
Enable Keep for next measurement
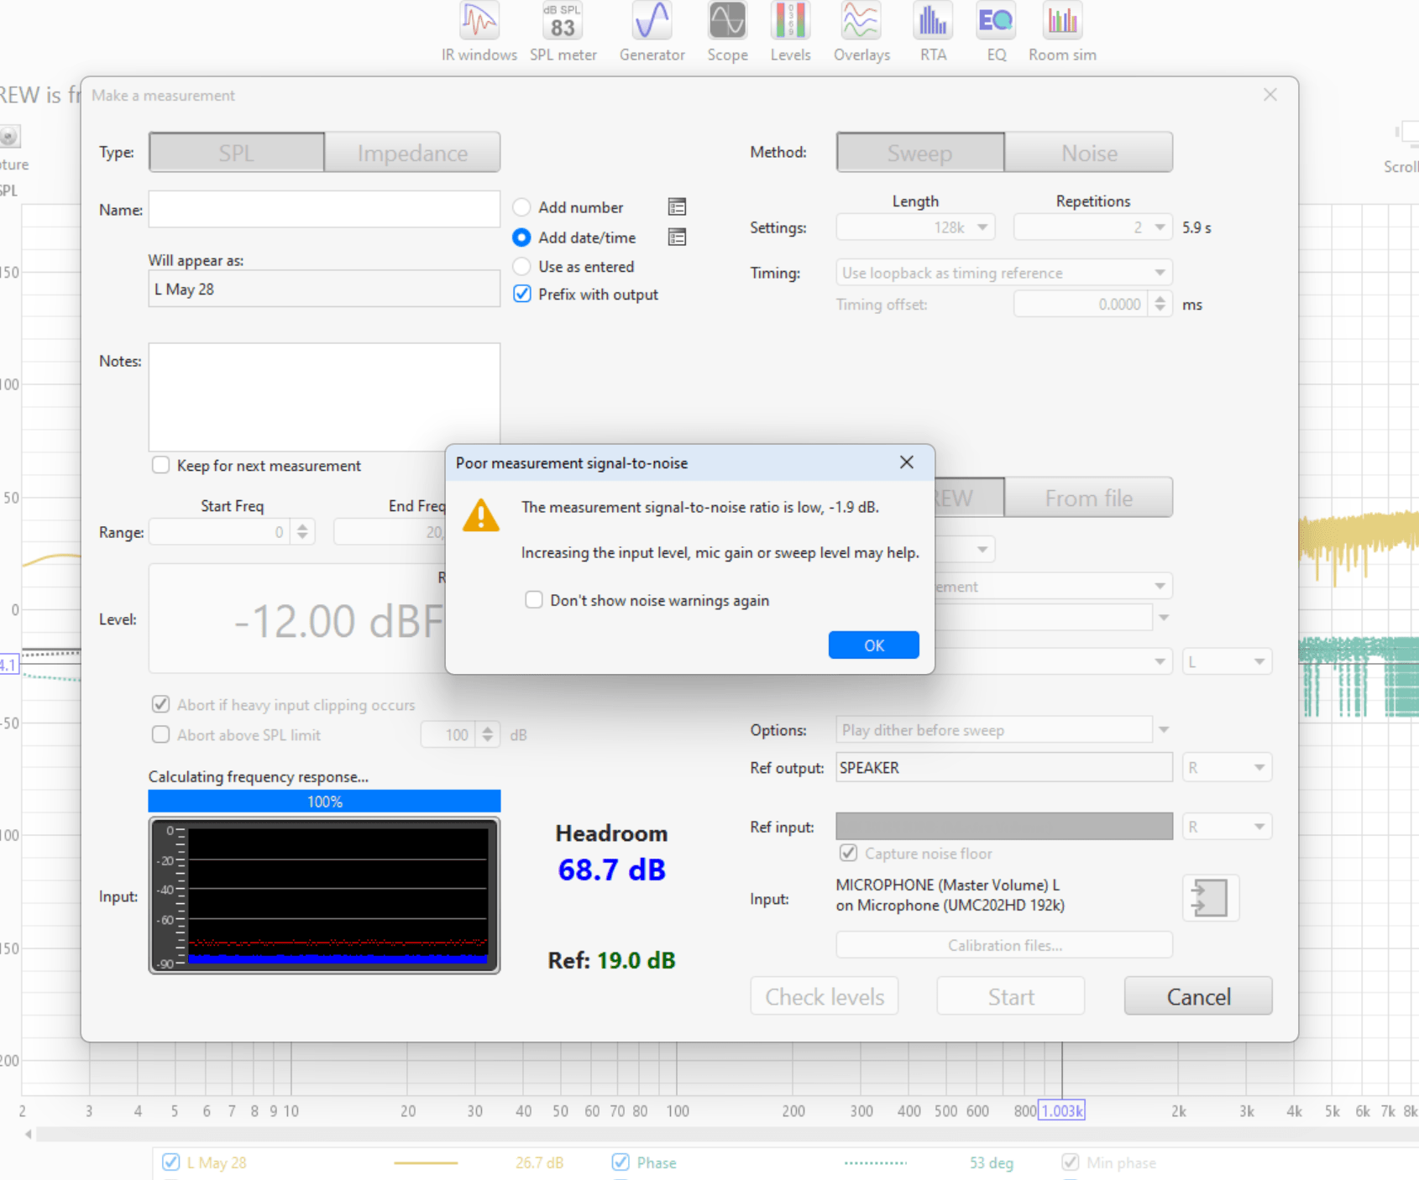[x=160, y=465]
